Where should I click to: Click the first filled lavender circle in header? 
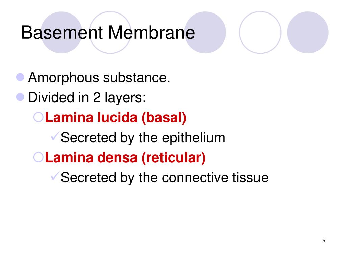coord(61,32)
